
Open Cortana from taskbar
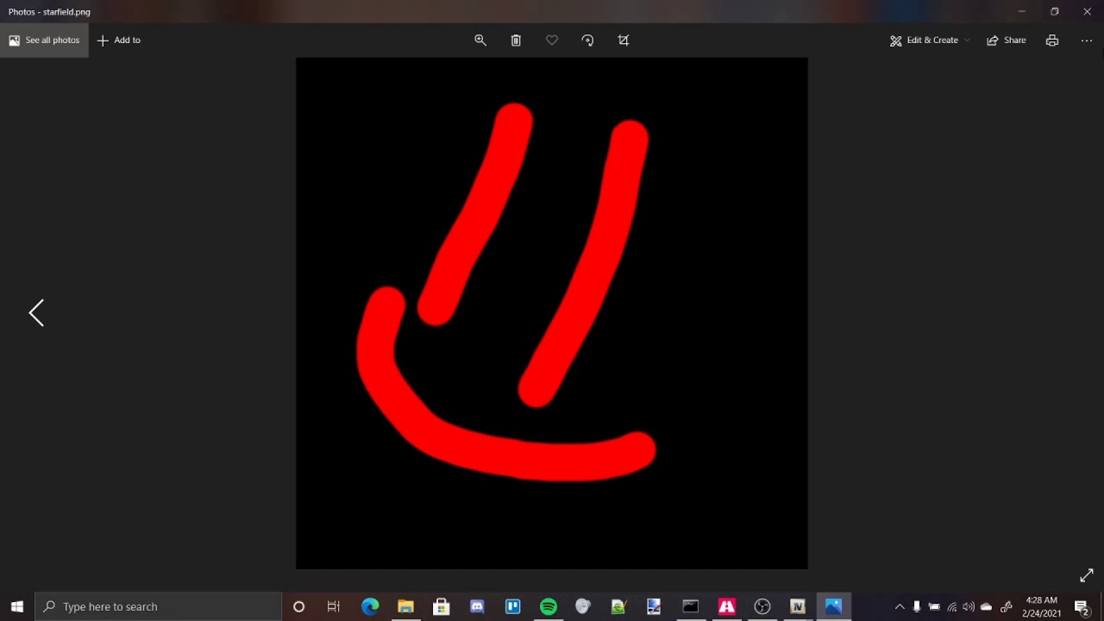[x=299, y=606]
